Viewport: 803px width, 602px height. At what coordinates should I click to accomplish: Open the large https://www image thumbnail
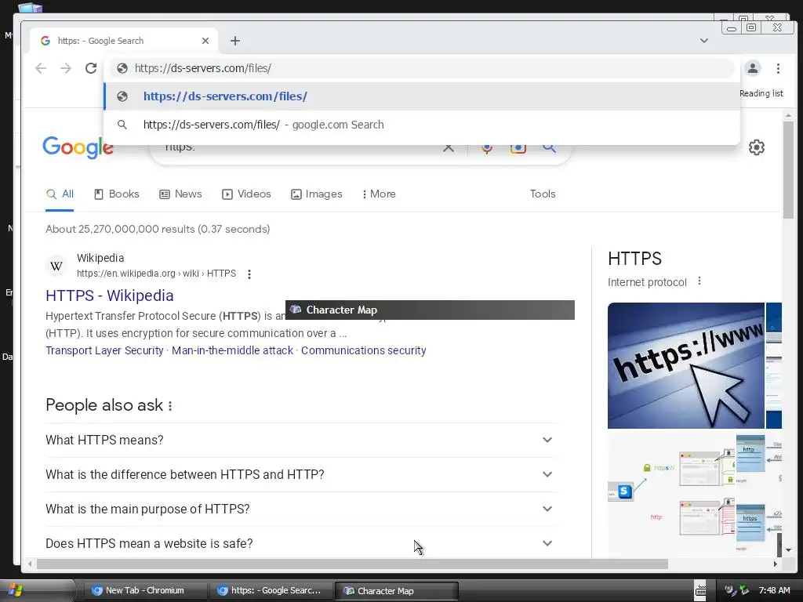pyautogui.click(x=685, y=365)
